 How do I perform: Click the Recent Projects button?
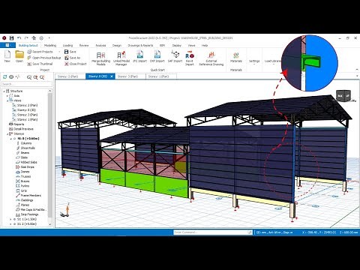pos(40,52)
